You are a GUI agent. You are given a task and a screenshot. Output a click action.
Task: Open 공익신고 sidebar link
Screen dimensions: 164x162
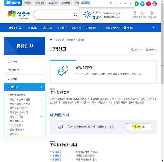point(14,134)
